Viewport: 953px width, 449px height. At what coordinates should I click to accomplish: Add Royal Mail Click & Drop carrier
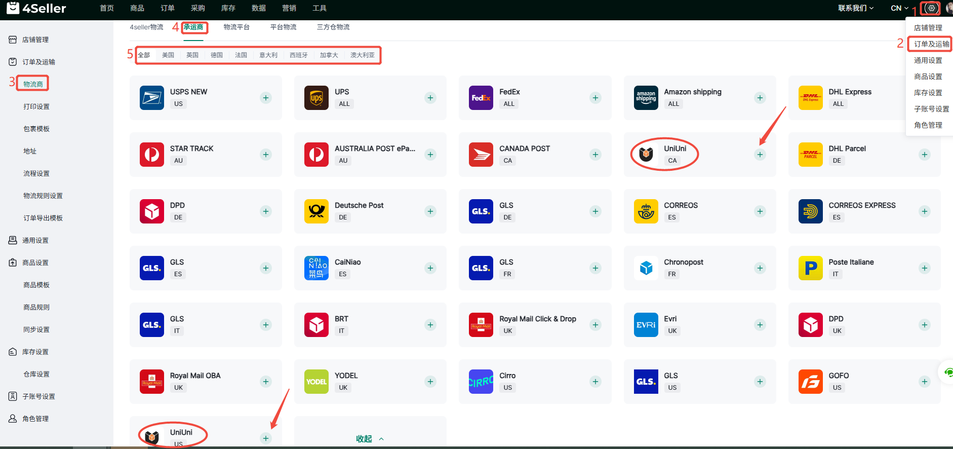(595, 325)
